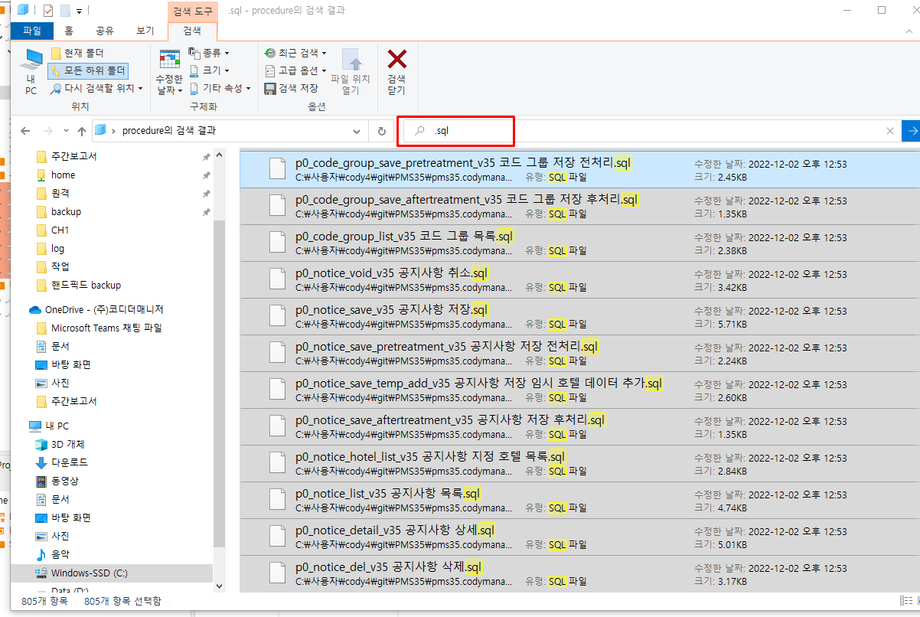Image resolution: width=920 pixels, height=617 pixels.
Task: Select log folder in sidebar
Action: coord(57,248)
